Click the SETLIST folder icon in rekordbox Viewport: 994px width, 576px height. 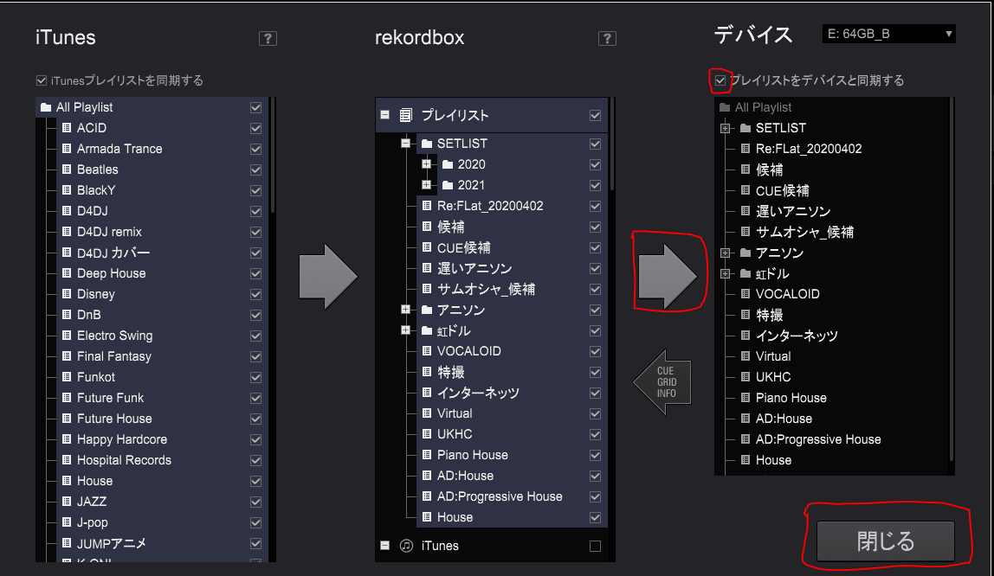coord(427,144)
